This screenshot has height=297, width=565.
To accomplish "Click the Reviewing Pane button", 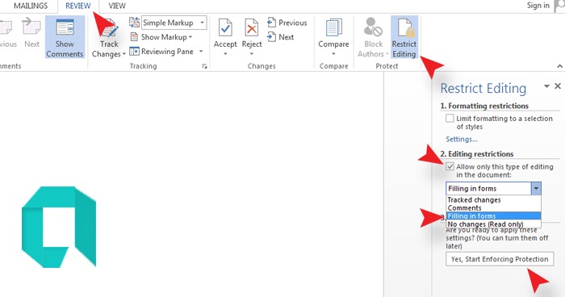I will 162,52.
